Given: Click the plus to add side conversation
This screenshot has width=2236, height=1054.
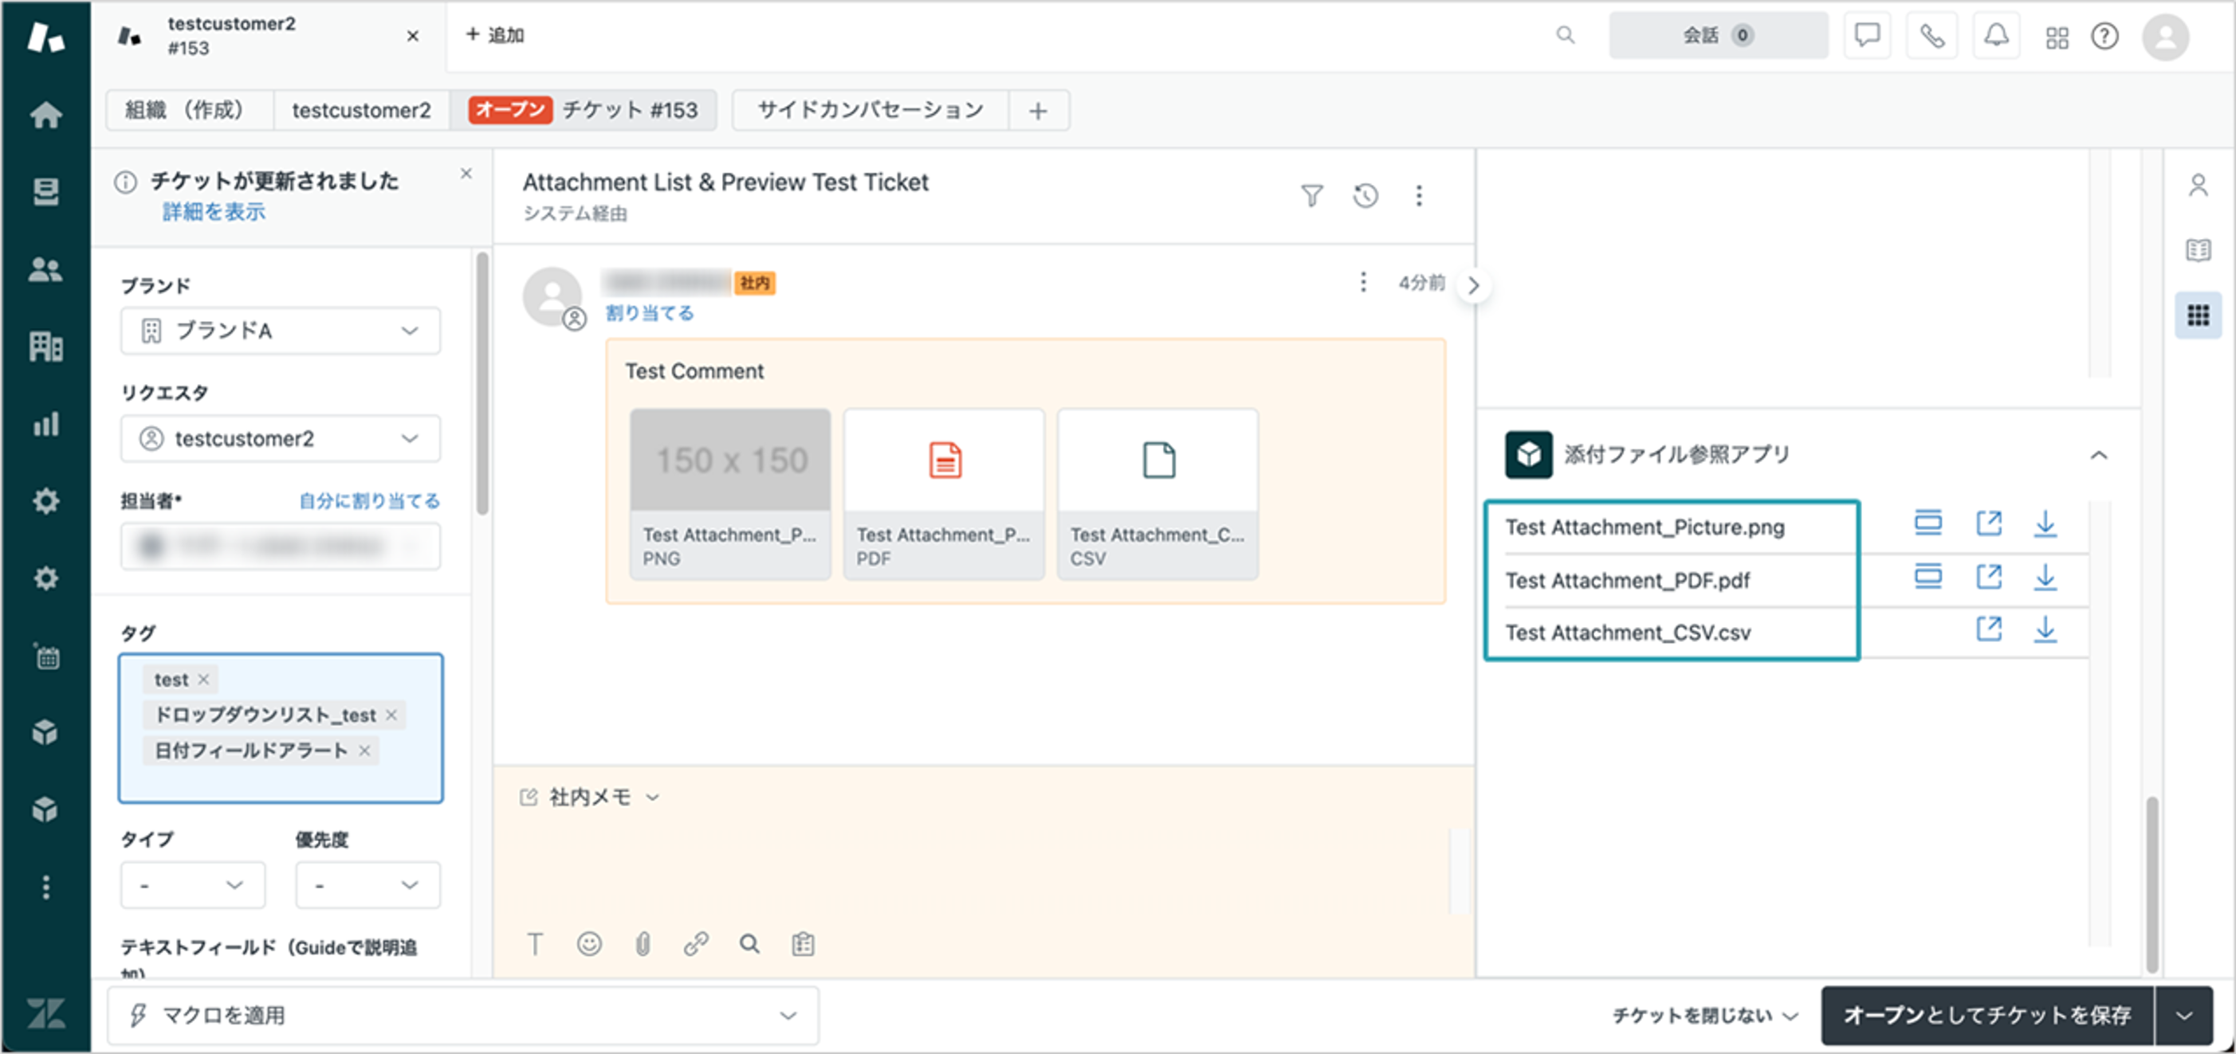Looking at the screenshot, I should [x=1037, y=110].
